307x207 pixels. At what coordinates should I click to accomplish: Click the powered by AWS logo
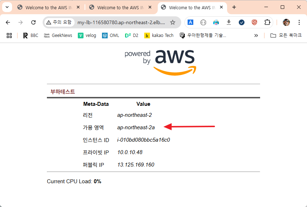tap(160, 62)
